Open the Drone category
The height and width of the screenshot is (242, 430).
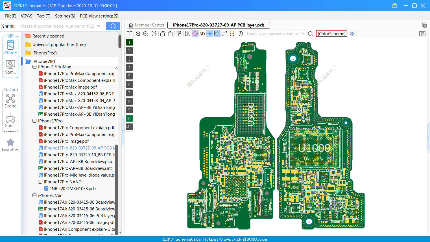pyautogui.click(x=10, y=101)
